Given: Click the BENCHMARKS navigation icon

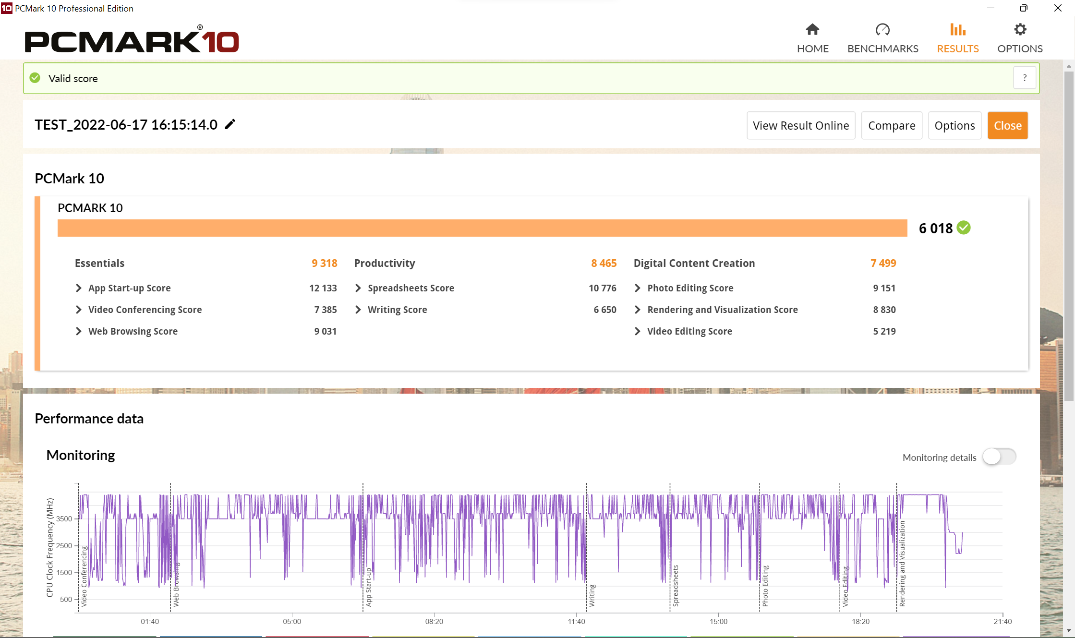Looking at the screenshot, I should tap(883, 30).
